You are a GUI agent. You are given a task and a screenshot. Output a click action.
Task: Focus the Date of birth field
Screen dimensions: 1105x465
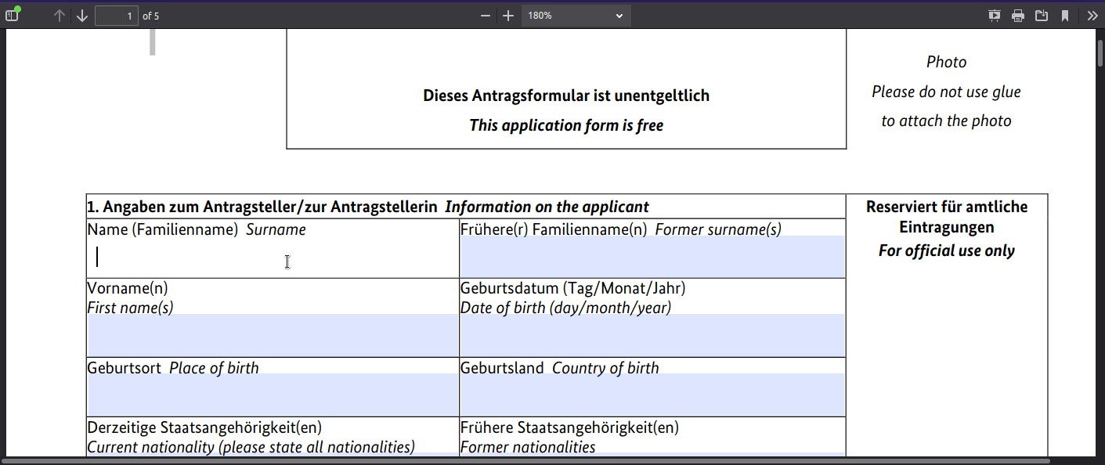652,335
